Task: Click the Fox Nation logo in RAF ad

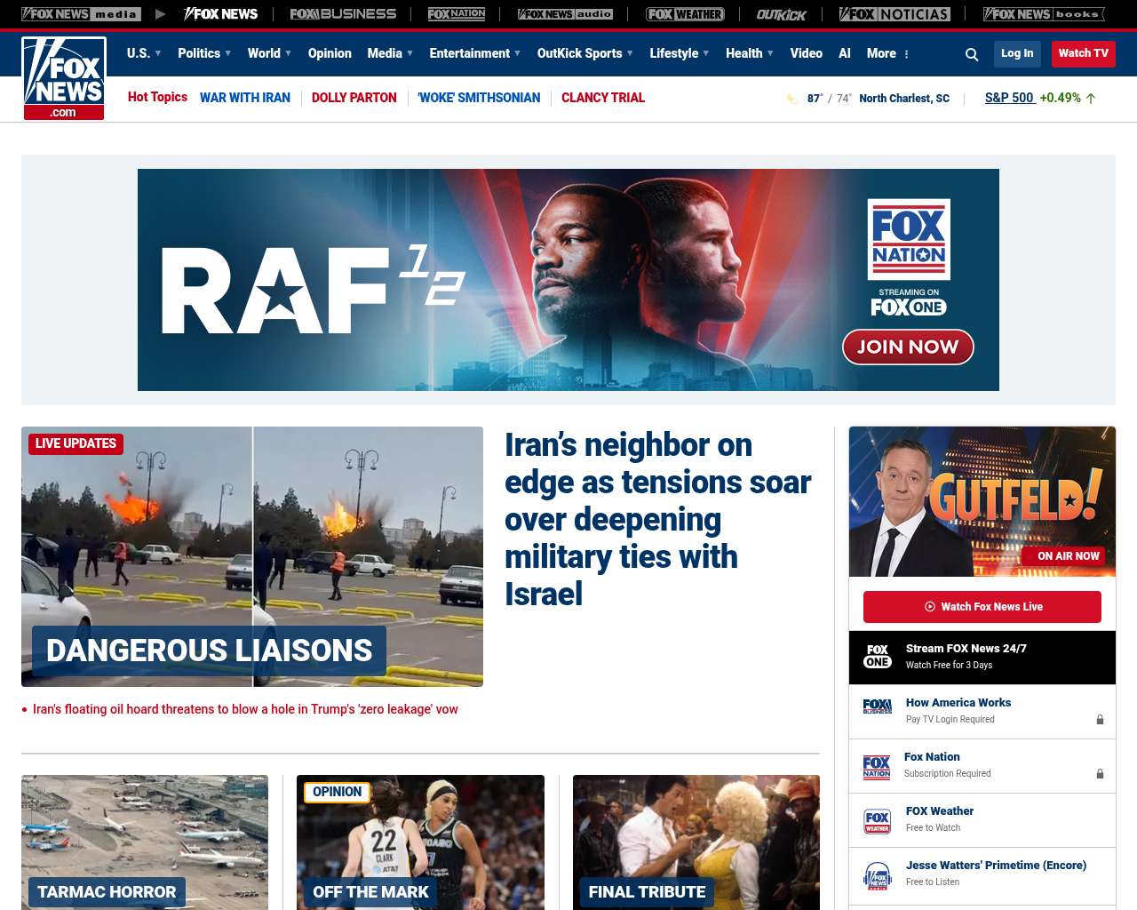Action: point(909,239)
